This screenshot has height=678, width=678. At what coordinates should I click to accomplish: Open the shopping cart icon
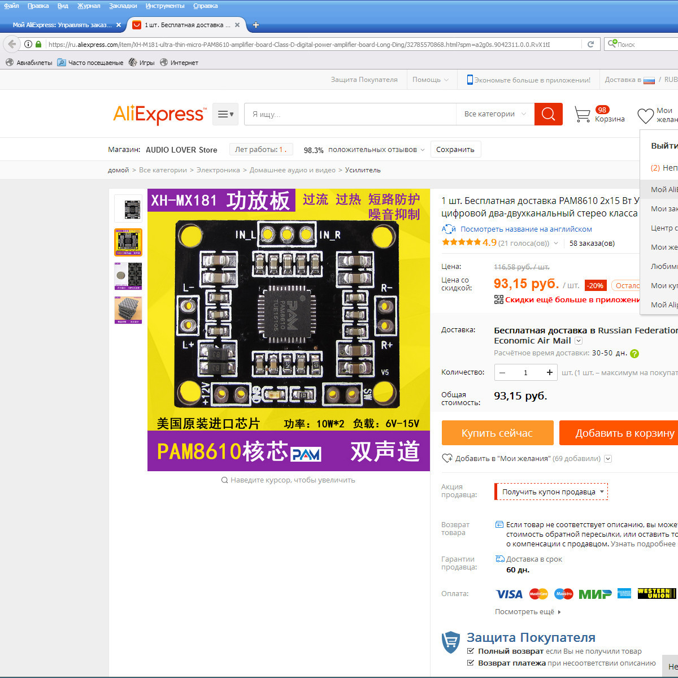(x=582, y=114)
